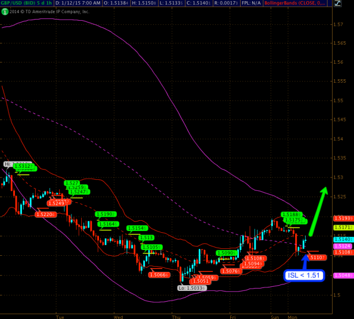The width and height of the screenshot is (354, 319).
Task: Open the BollingerBands study label
Action: pyautogui.click(x=295, y=3)
